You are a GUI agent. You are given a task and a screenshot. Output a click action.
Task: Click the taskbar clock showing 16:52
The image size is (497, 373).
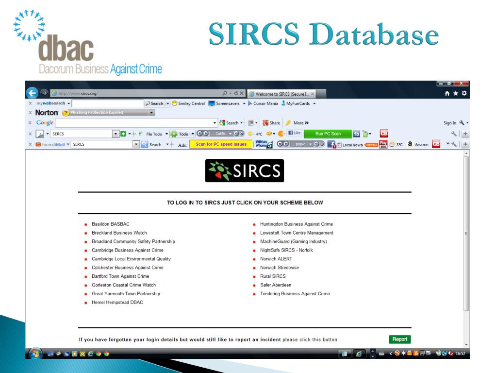point(460,354)
